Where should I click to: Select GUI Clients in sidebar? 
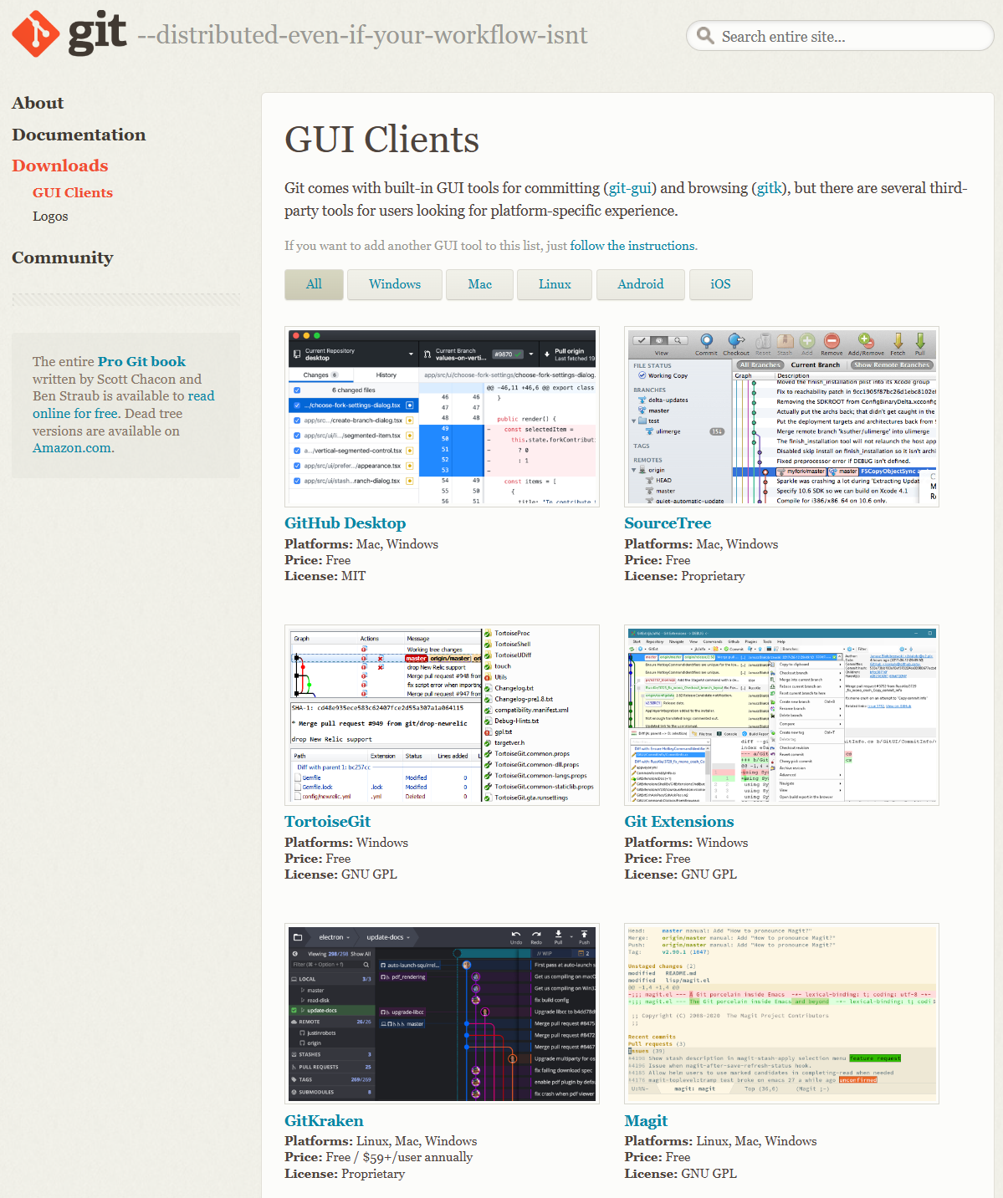(x=73, y=192)
